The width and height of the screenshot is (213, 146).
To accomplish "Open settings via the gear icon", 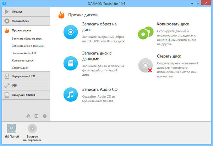I will tap(28, 116).
